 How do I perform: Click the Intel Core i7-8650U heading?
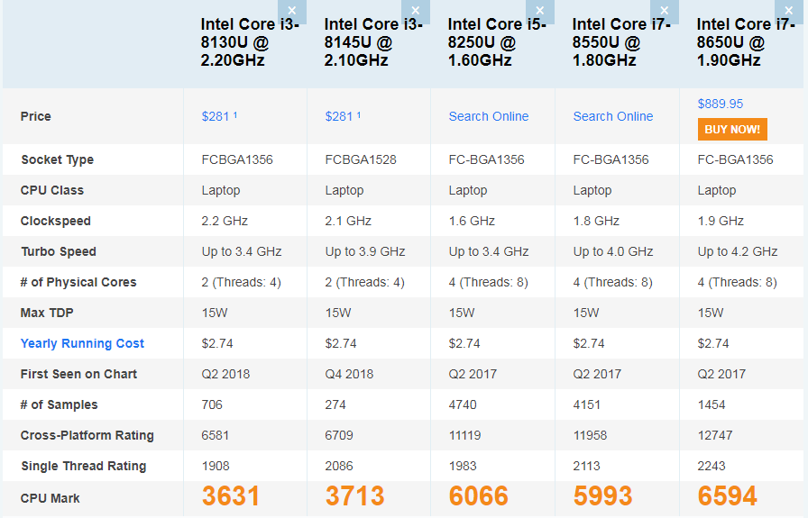click(x=743, y=42)
